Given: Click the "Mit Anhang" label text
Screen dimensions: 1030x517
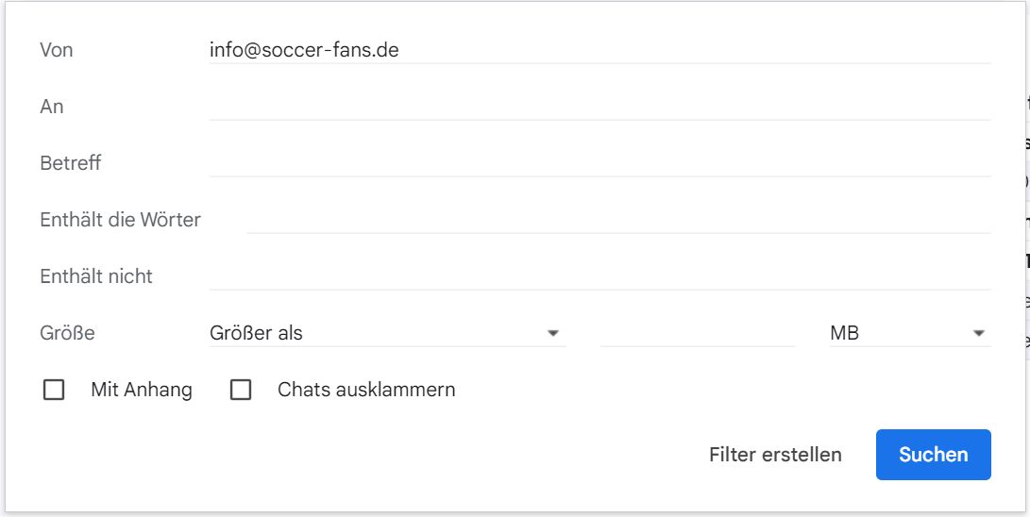Looking at the screenshot, I should [142, 390].
